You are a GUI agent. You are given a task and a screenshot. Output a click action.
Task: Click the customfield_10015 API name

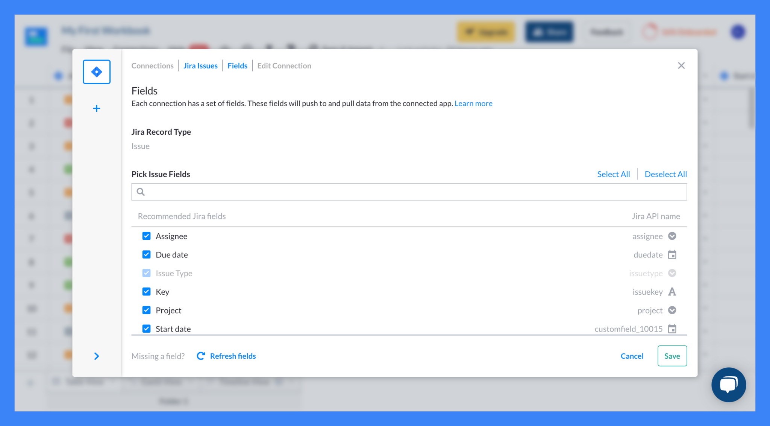click(629, 329)
